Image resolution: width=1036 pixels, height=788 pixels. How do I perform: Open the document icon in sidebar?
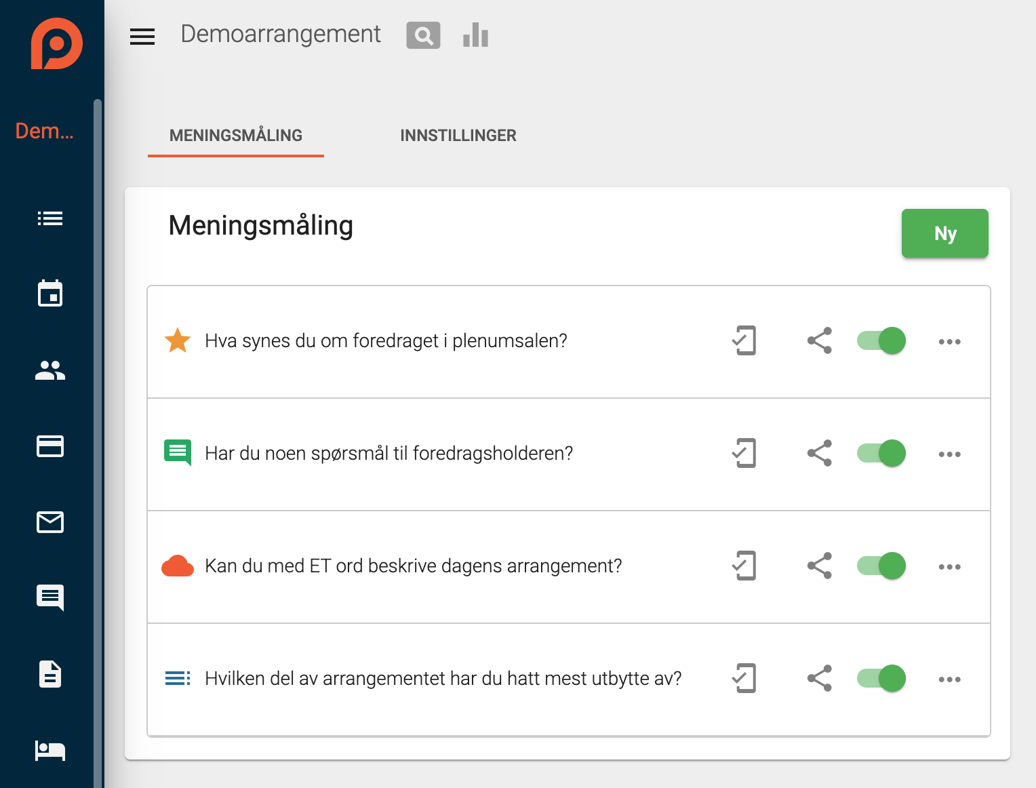[50, 674]
